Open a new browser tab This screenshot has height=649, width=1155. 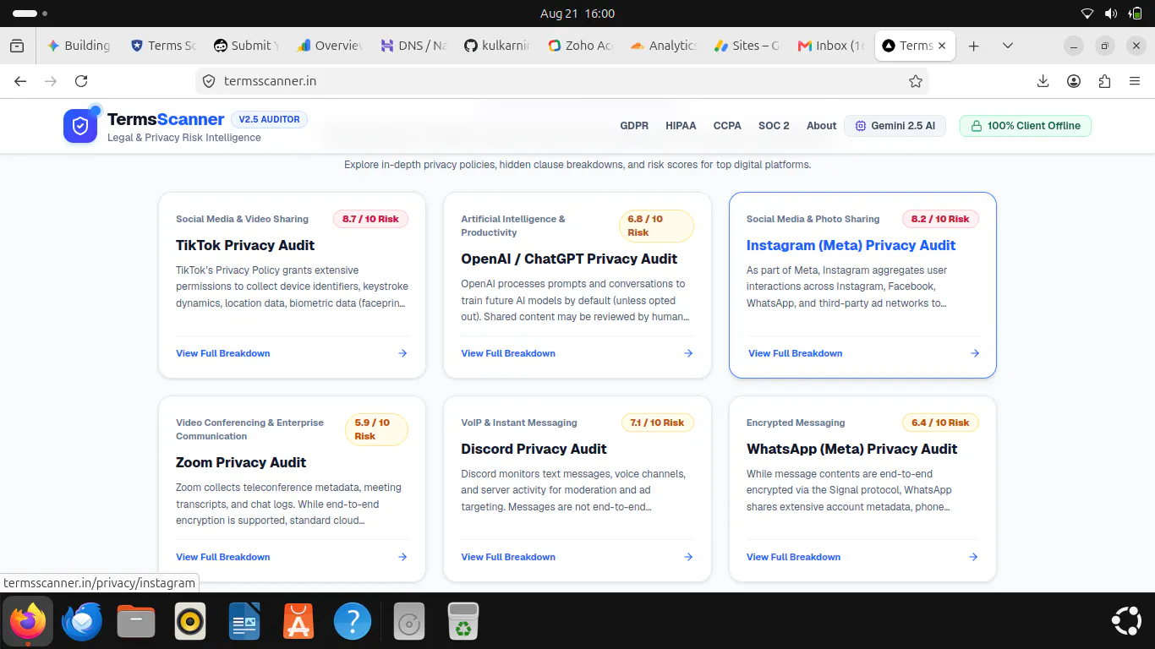coord(973,46)
